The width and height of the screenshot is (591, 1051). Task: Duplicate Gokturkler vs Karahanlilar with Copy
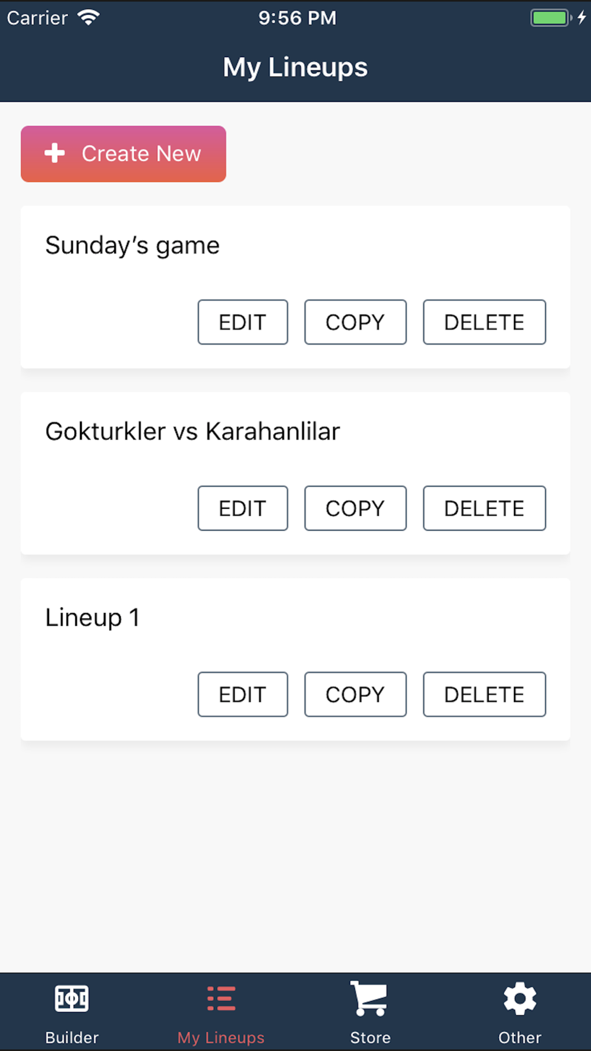pos(355,508)
